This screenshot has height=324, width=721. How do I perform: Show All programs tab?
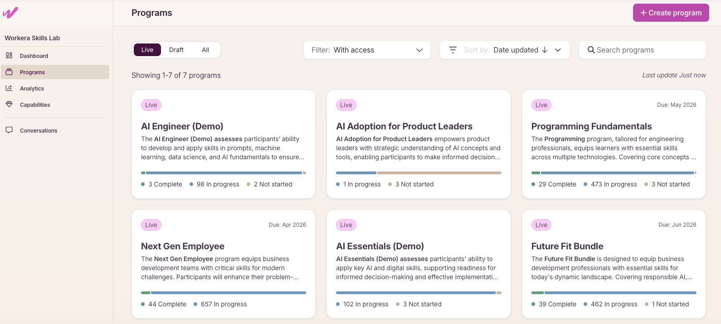(x=205, y=50)
